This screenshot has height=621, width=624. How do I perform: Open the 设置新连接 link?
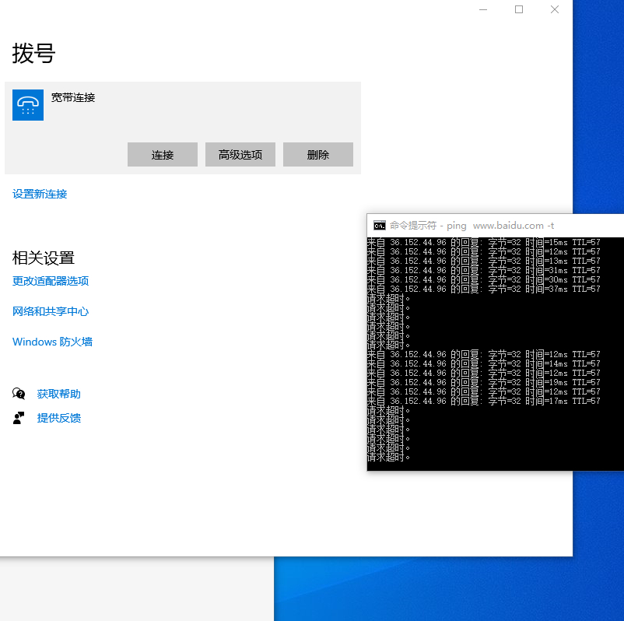(x=40, y=194)
